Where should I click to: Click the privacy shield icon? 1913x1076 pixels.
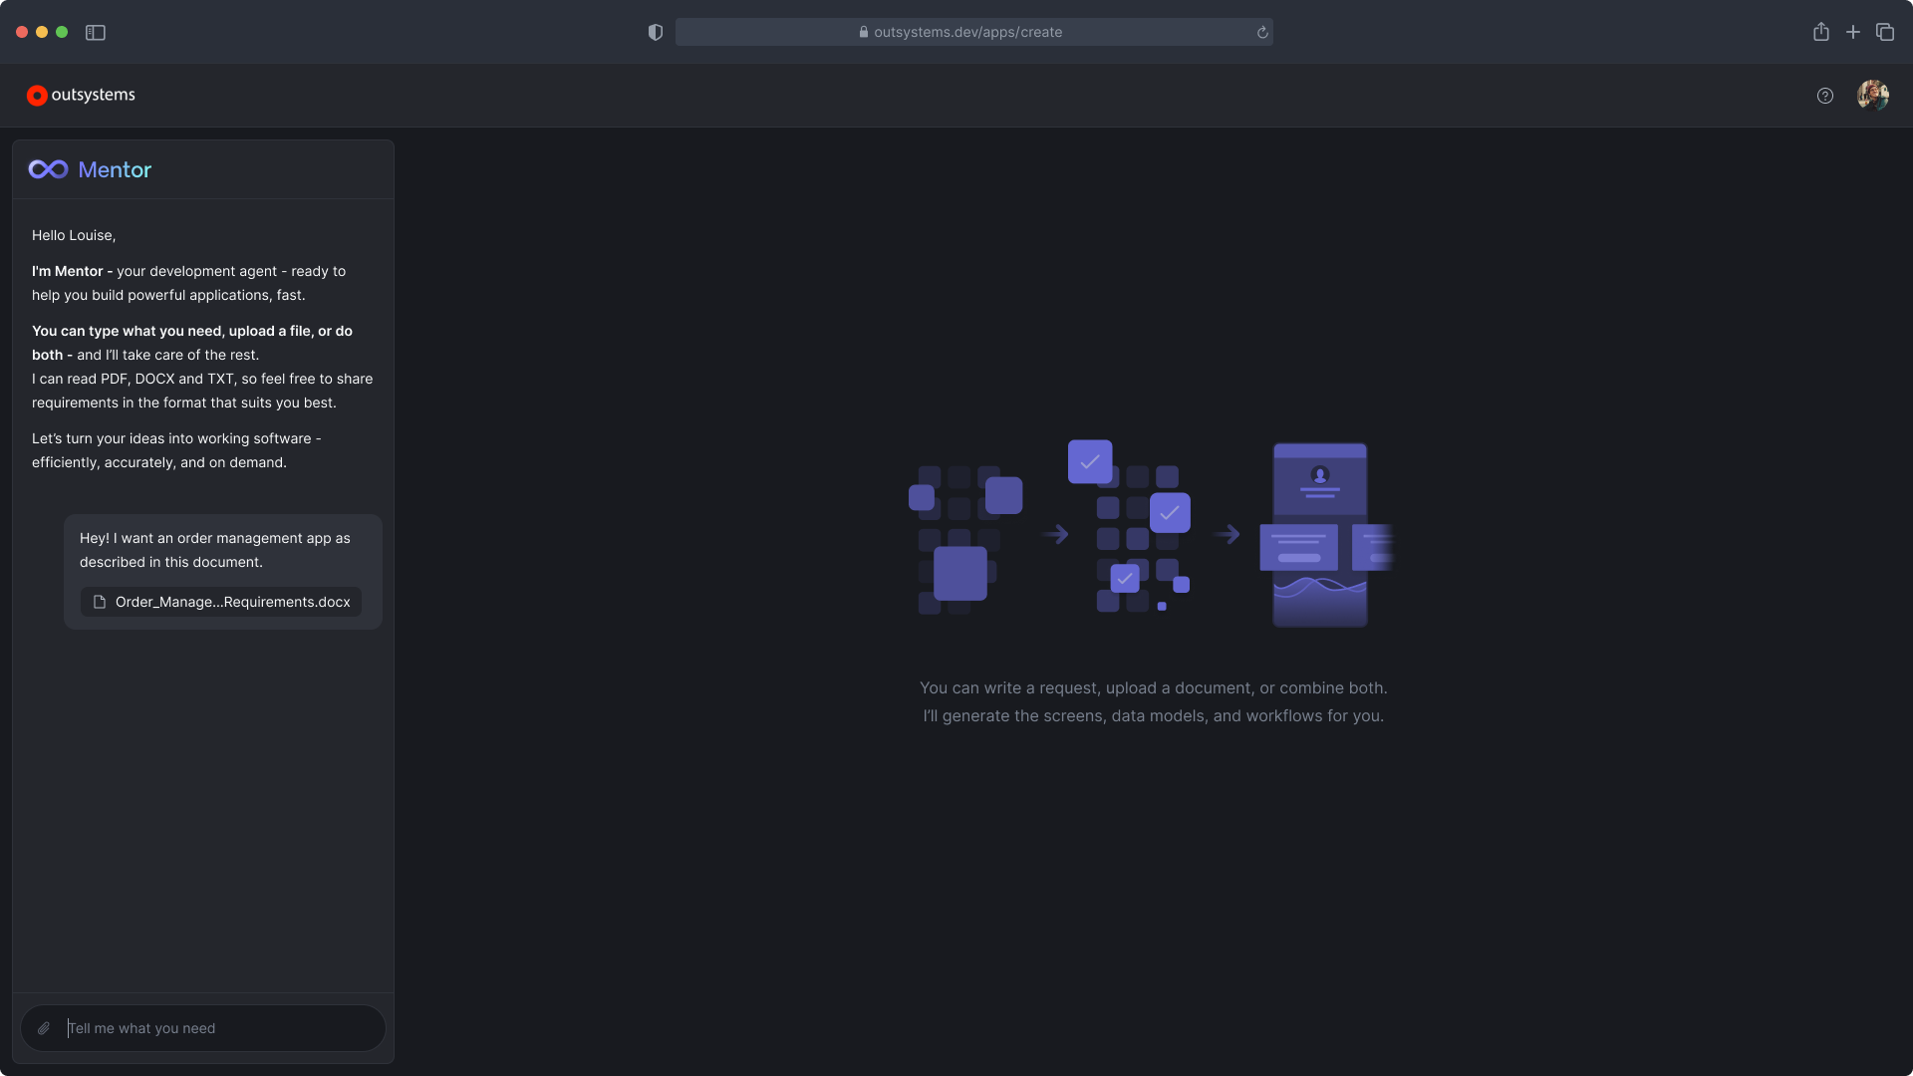(x=655, y=32)
